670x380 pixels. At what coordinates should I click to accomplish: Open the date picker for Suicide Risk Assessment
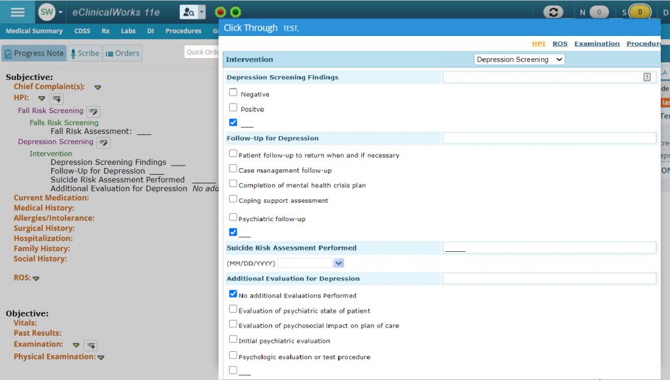338,262
